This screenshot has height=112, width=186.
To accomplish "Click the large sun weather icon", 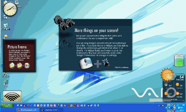I will tap(167, 75).
